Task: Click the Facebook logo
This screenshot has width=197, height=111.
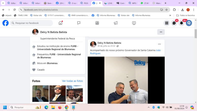Action: pyautogui.click(x=6, y=23)
